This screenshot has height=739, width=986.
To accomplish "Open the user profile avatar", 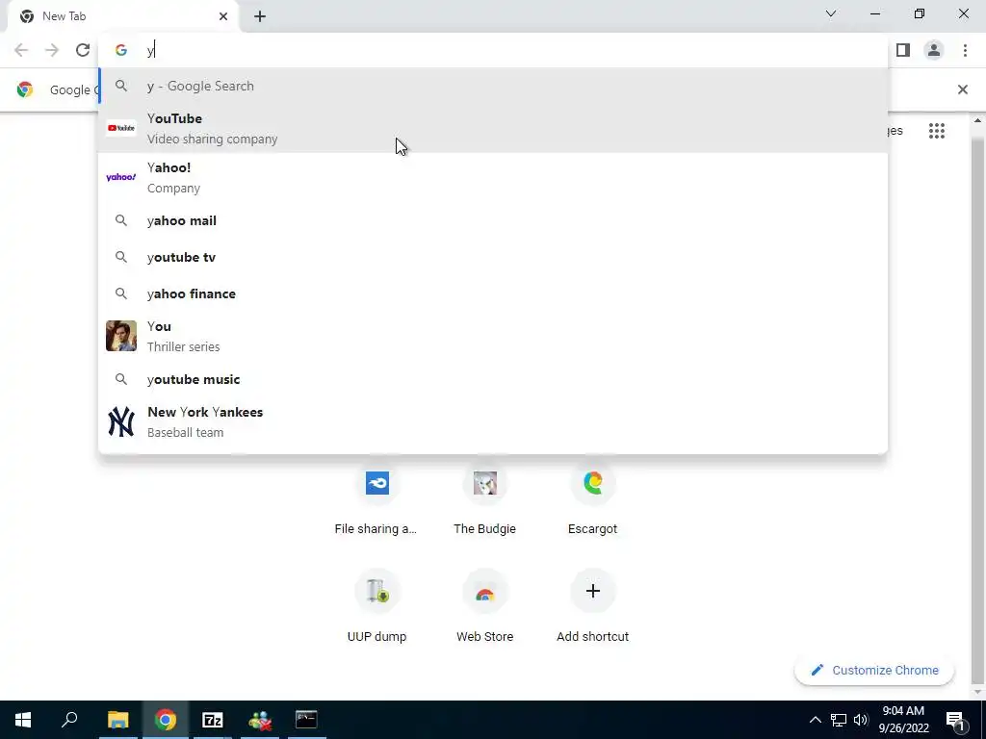I will pyautogui.click(x=934, y=50).
